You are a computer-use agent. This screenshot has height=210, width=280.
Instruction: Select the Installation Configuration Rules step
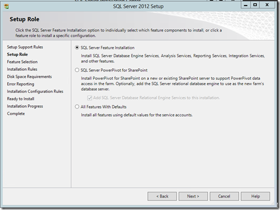[x=35, y=91]
